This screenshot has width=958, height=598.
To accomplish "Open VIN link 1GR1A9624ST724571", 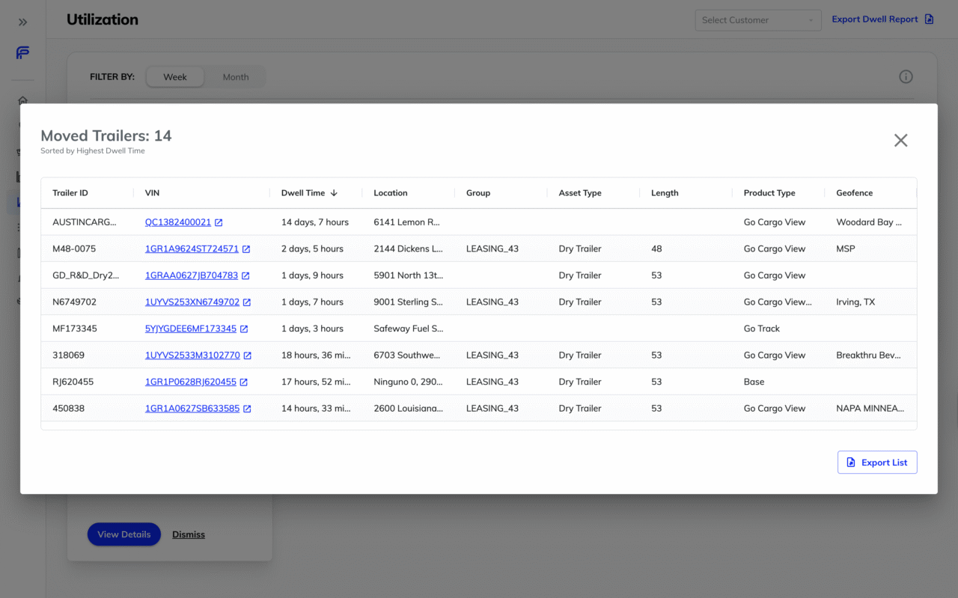I will pyautogui.click(x=192, y=249).
